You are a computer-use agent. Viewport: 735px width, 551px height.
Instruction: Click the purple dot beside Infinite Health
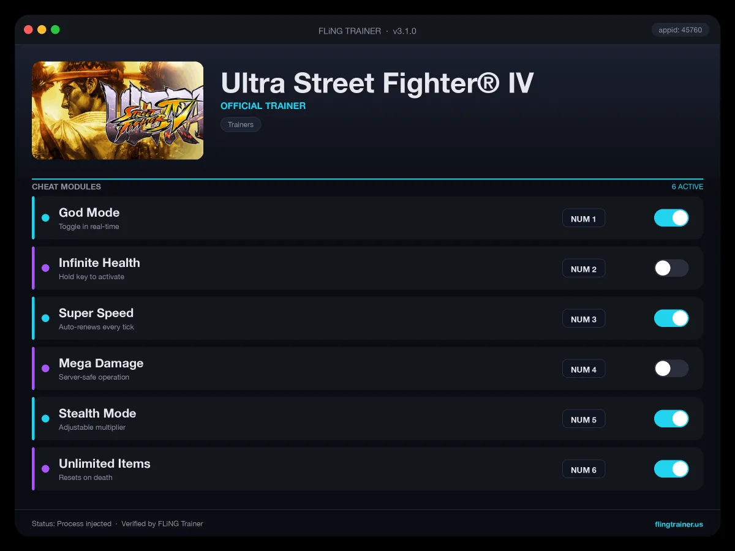[x=45, y=268]
